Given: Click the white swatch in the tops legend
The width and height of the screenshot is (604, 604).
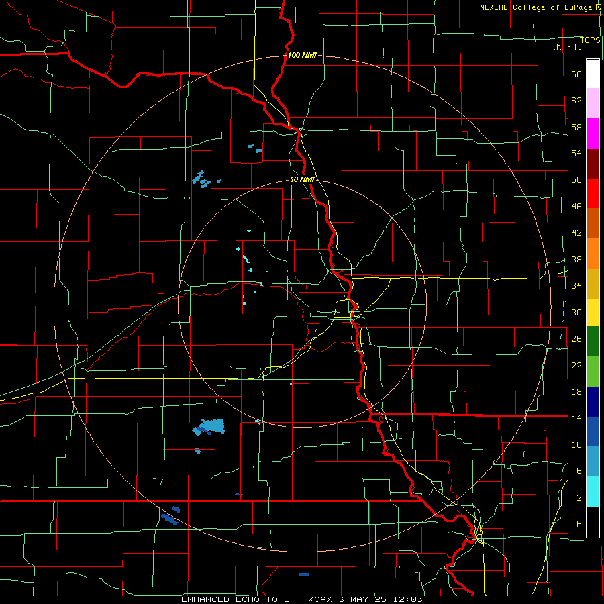Looking at the screenshot, I should (593, 74).
